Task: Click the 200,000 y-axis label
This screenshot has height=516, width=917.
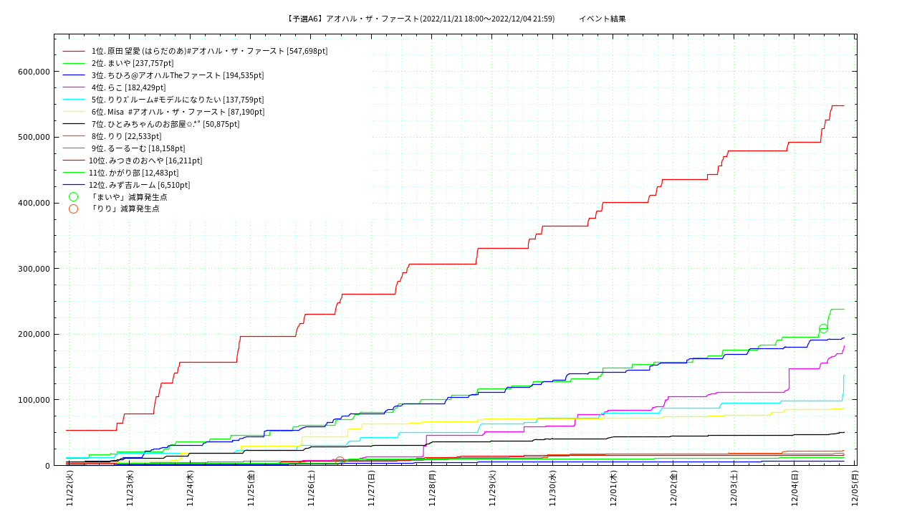Action: (x=34, y=334)
